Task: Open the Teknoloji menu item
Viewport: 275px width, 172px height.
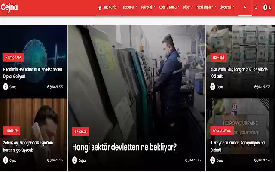Action: 147,7
